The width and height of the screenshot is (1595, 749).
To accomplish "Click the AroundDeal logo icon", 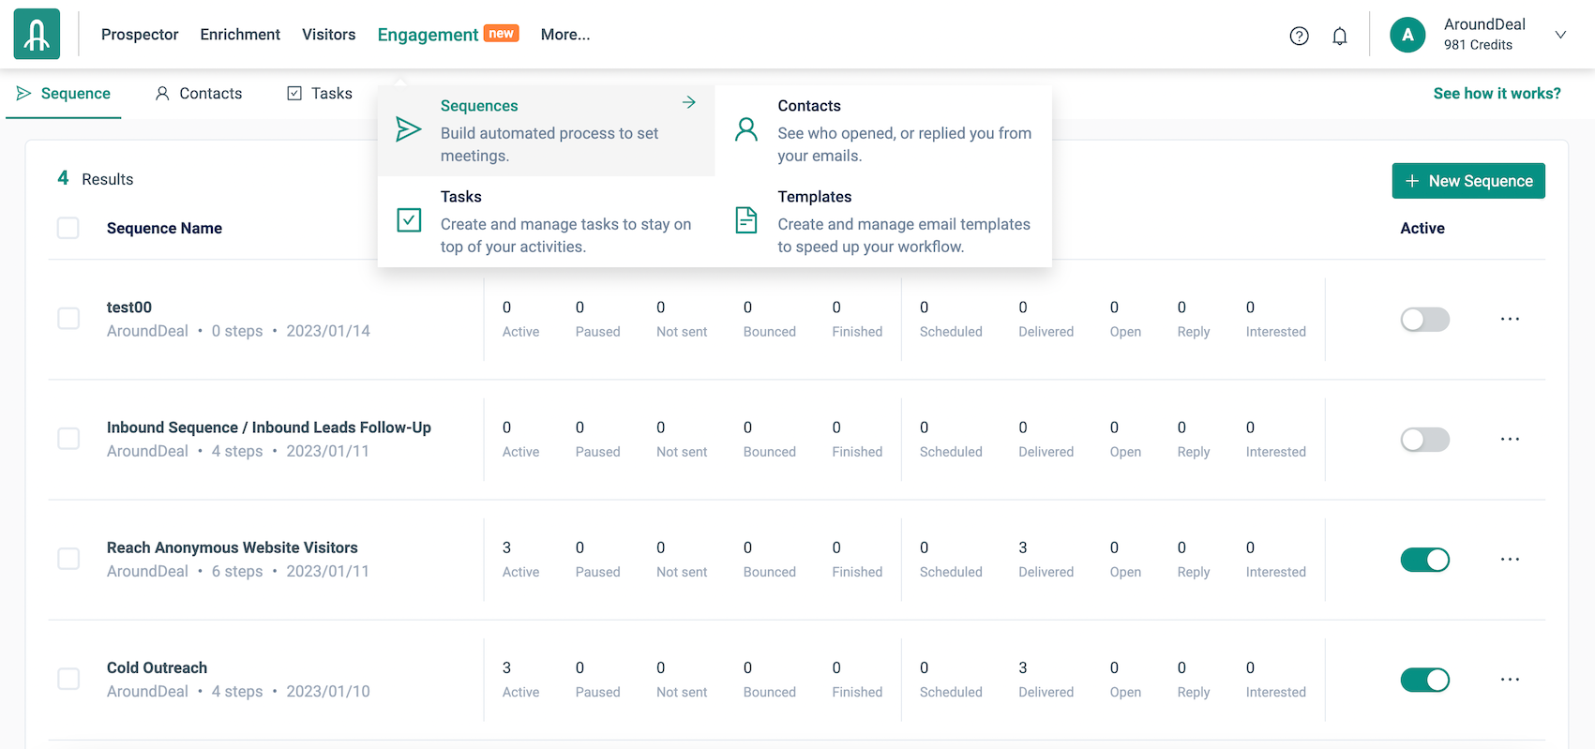I will click(37, 35).
